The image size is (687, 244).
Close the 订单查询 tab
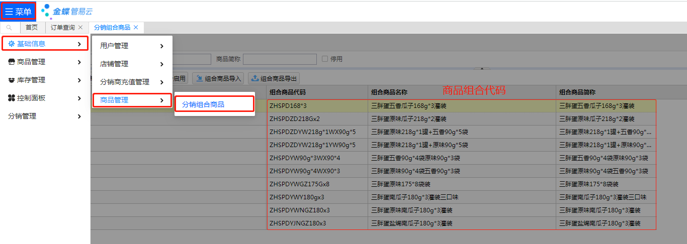pos(80,28)
